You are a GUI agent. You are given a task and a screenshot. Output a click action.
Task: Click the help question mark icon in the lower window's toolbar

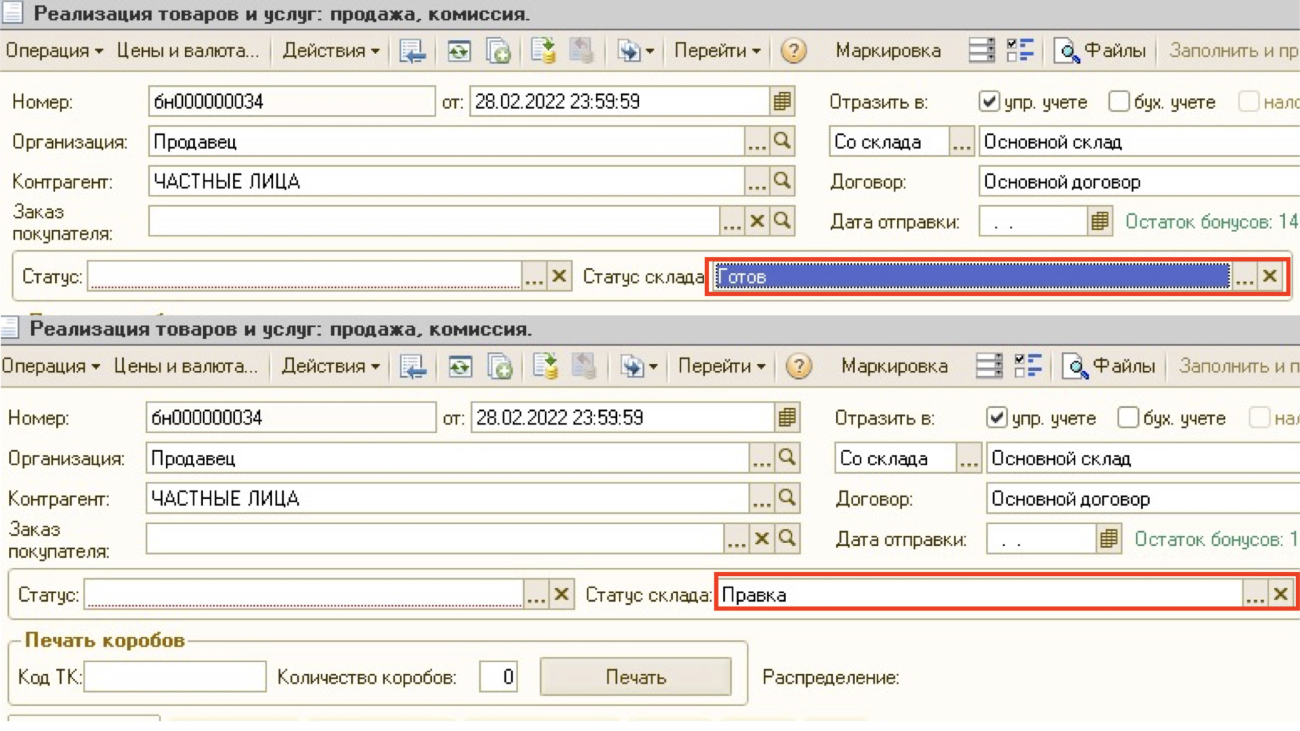click(798, 366)
